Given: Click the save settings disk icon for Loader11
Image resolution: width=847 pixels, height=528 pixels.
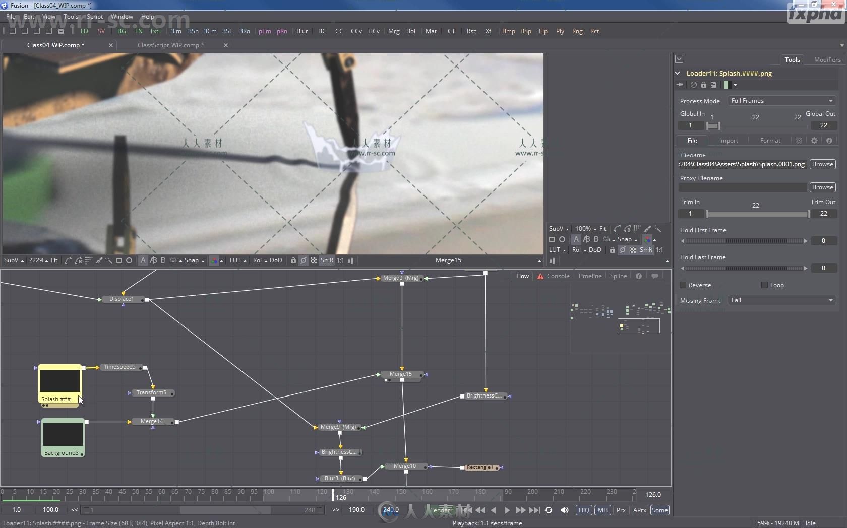Looking at the screenshot, I should click(x=713, y=85).
